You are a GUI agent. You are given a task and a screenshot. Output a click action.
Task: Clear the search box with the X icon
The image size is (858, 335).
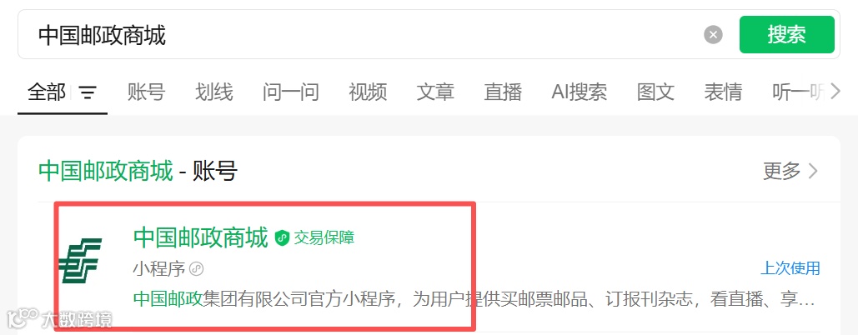pos(712,35)
